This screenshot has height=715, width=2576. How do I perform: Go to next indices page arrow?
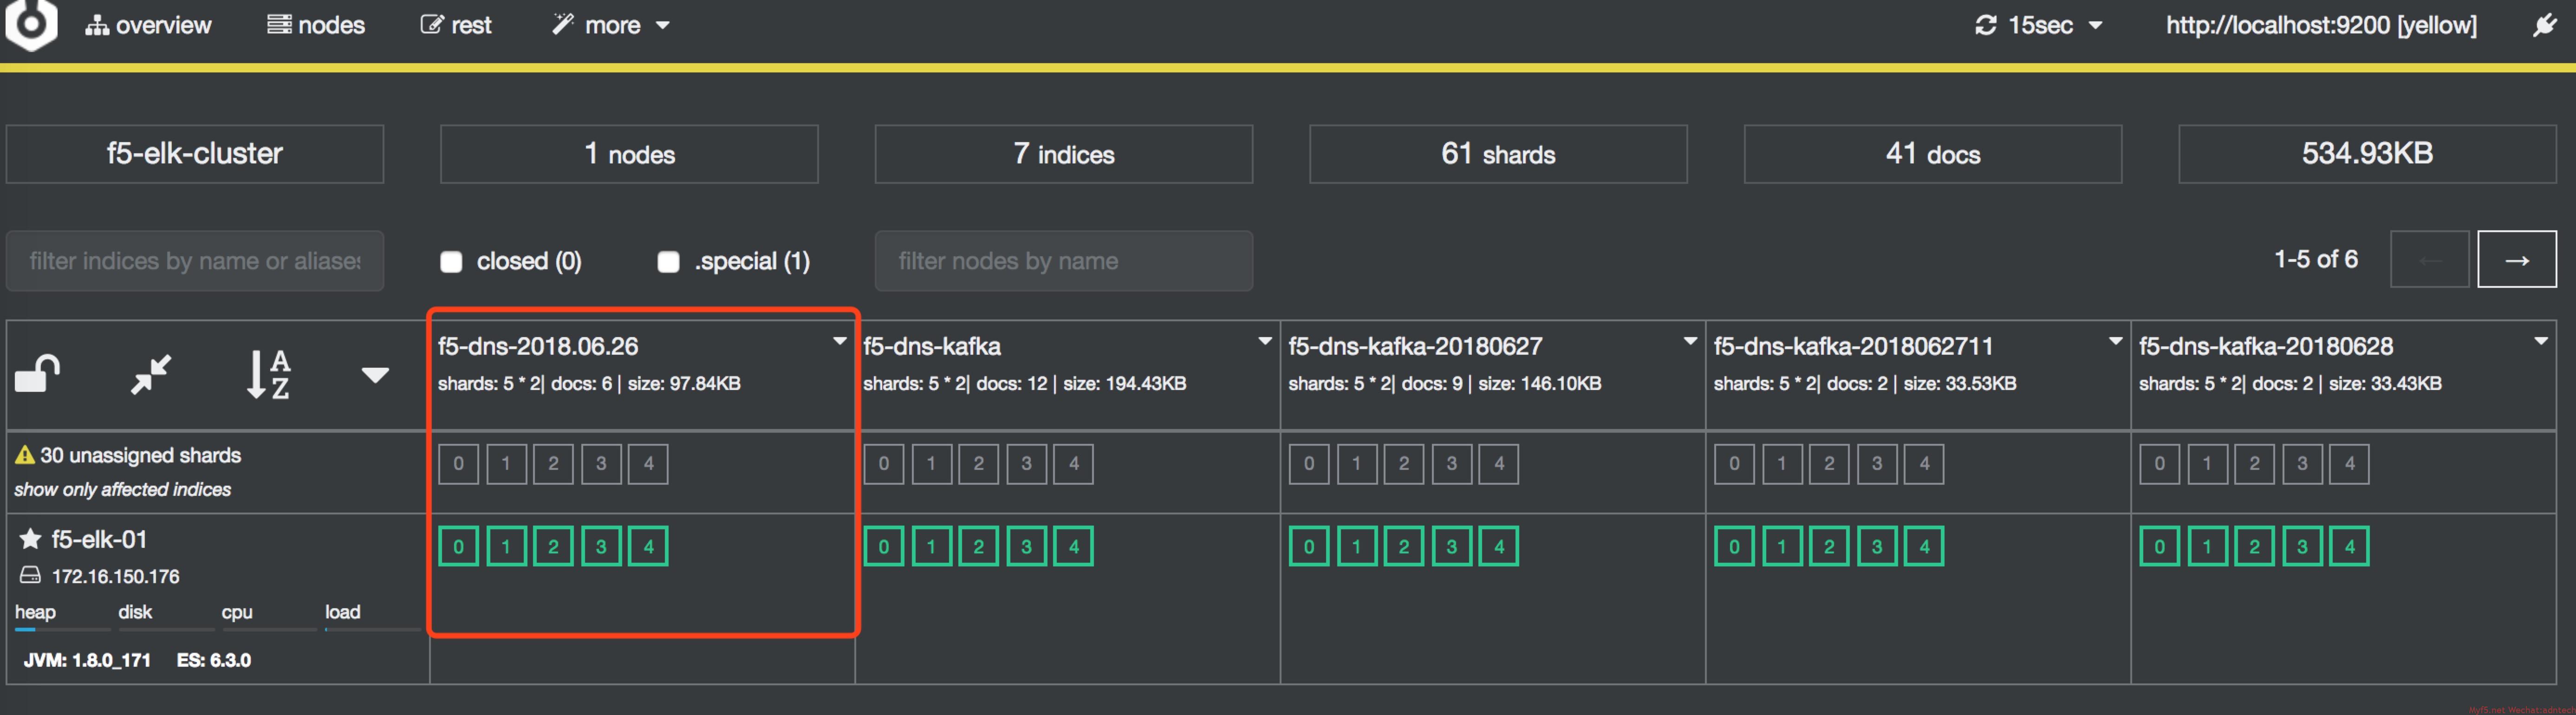tap(2517, 260)
